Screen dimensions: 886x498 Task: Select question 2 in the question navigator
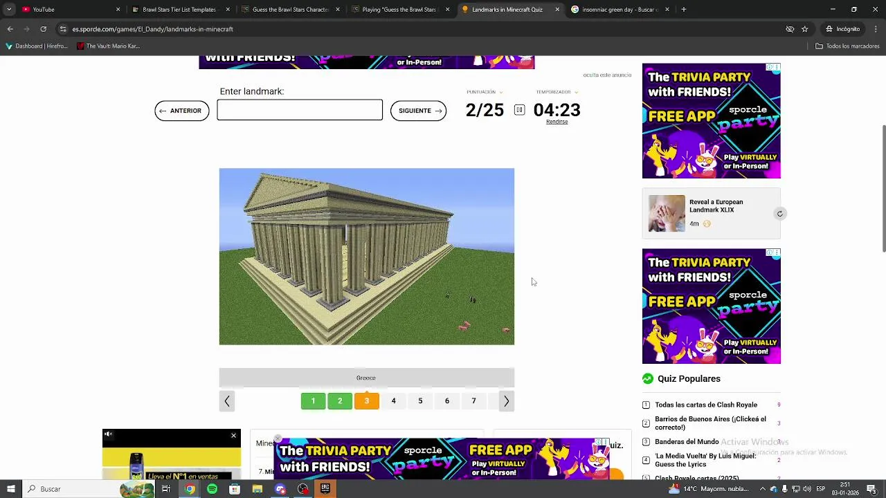pos(340,400)
